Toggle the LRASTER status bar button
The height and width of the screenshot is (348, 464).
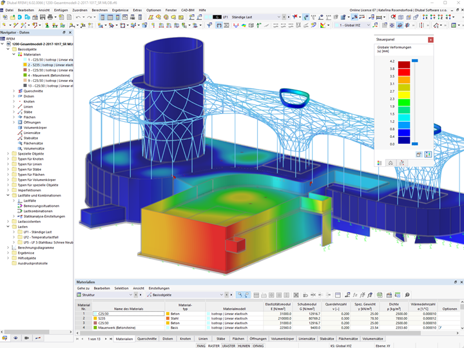click(229, 345)
